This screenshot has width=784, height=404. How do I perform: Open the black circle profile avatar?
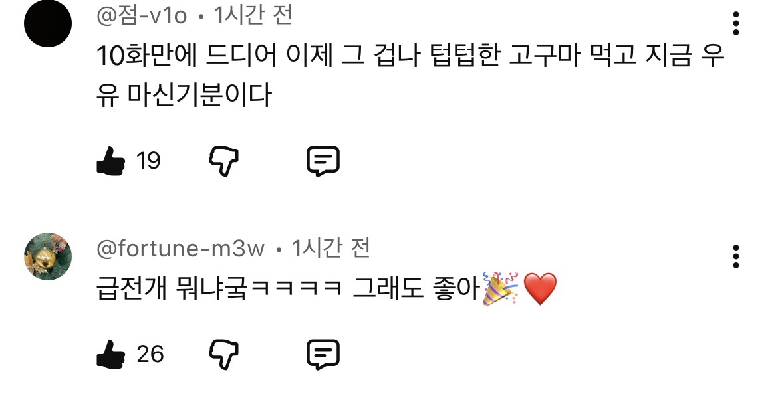48,23
